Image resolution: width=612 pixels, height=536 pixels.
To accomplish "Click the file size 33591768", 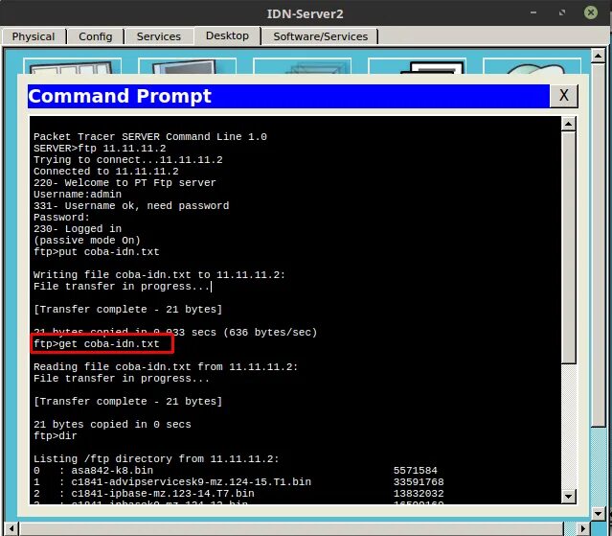I will [419, 482].
